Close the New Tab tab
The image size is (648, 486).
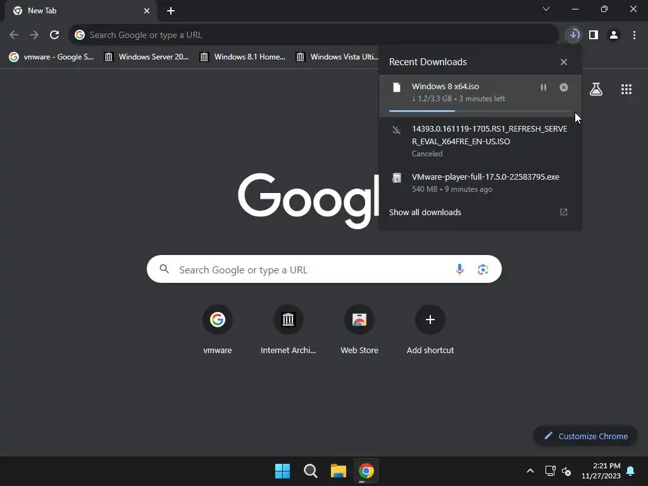click(x=147, y=11)
